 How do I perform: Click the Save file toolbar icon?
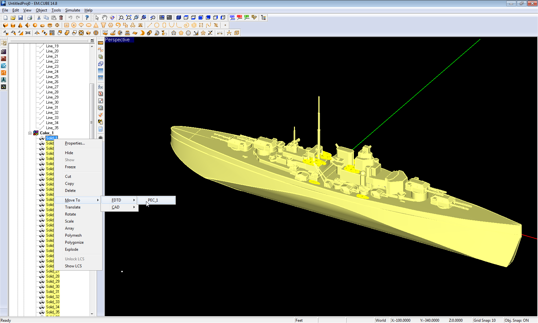pos(20,18)
